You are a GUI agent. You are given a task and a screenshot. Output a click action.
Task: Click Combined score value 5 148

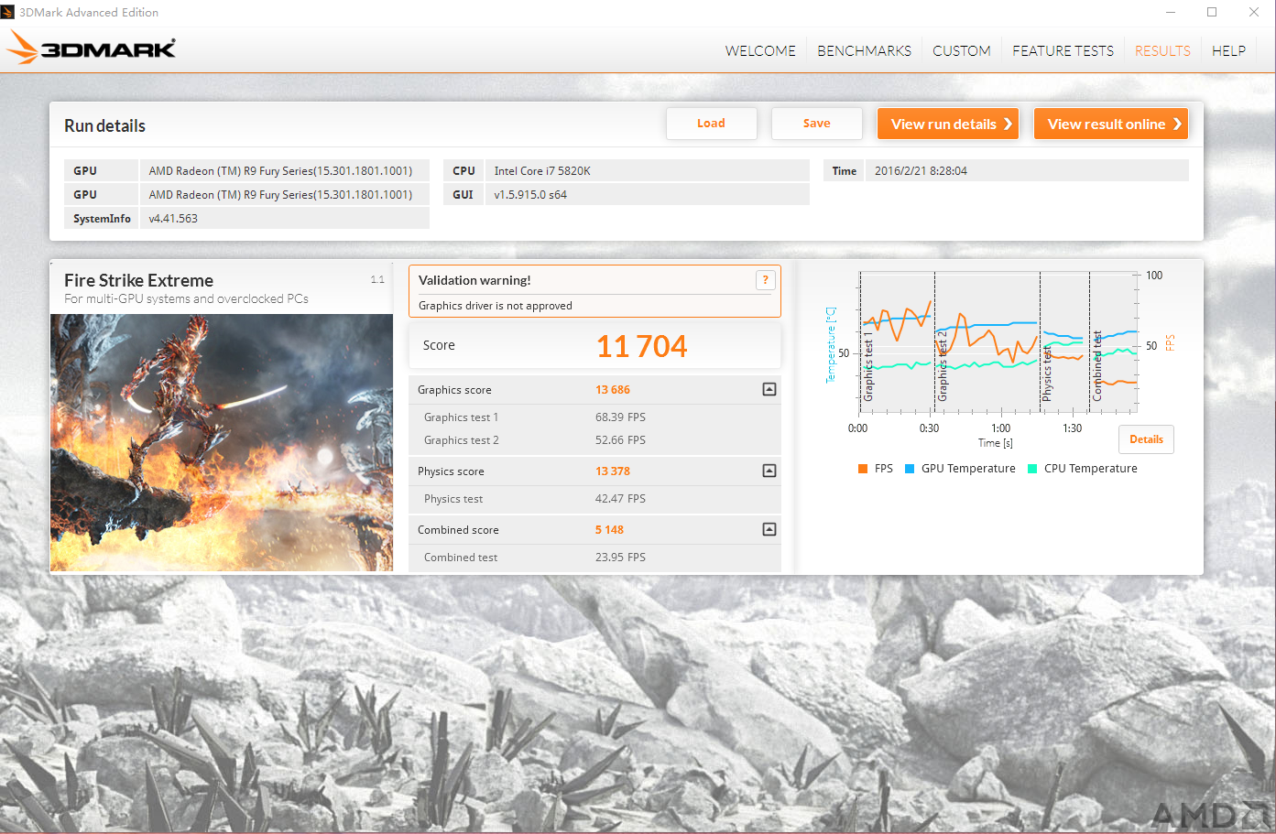(x=609, y=530)
